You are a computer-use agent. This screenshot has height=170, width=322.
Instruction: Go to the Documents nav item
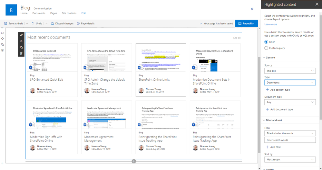pos(39,13)
